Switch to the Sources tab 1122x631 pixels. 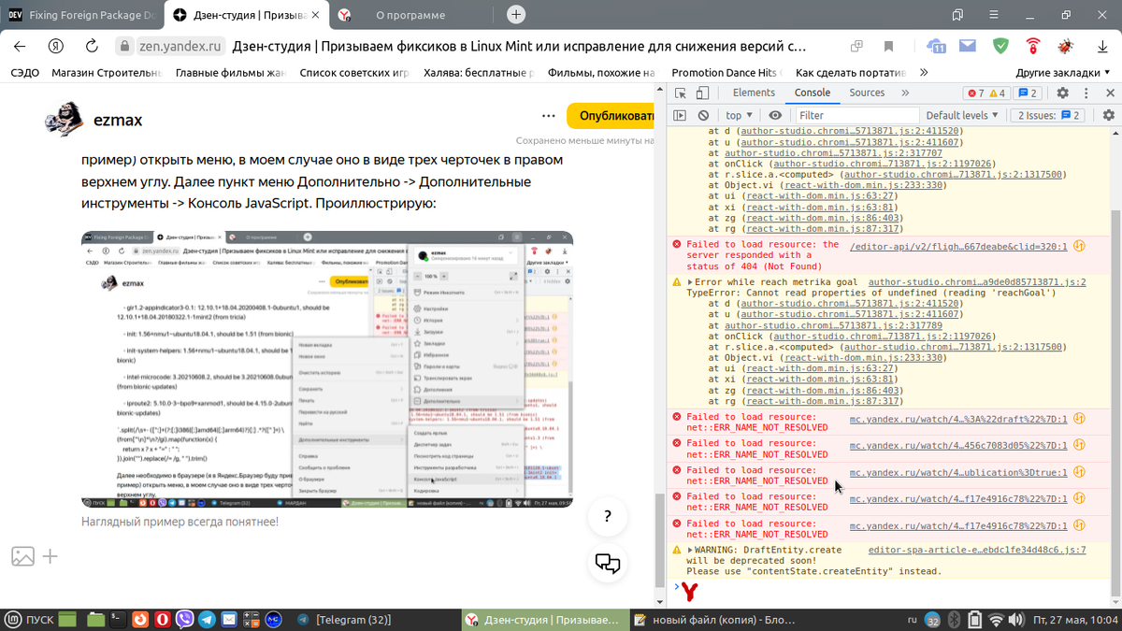coord(867,93)
